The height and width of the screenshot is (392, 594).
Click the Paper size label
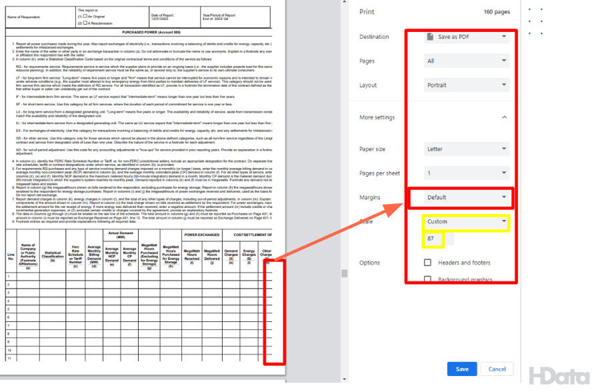pos(373,149)
